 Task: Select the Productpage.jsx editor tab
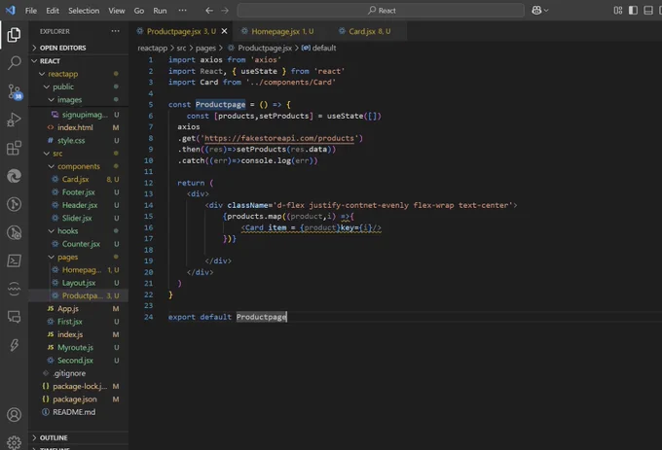[x=181, y=31]
